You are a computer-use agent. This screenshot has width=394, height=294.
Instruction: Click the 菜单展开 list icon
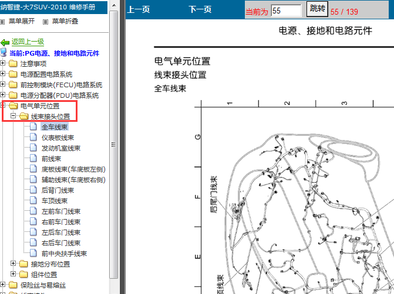[x=2, y=22]
